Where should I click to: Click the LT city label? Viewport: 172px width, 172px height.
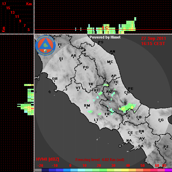(96, 120)
